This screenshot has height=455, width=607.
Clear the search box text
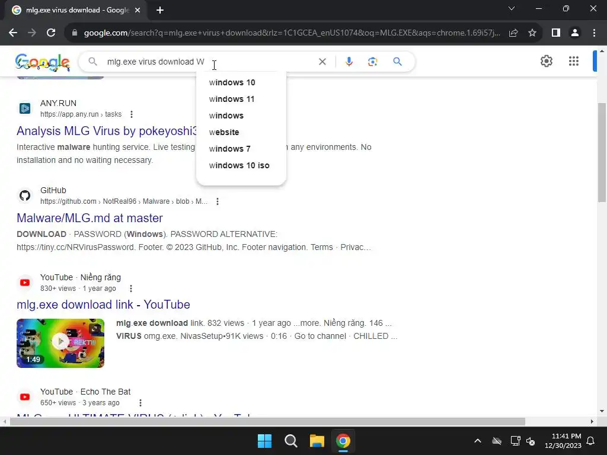(322, 62)
